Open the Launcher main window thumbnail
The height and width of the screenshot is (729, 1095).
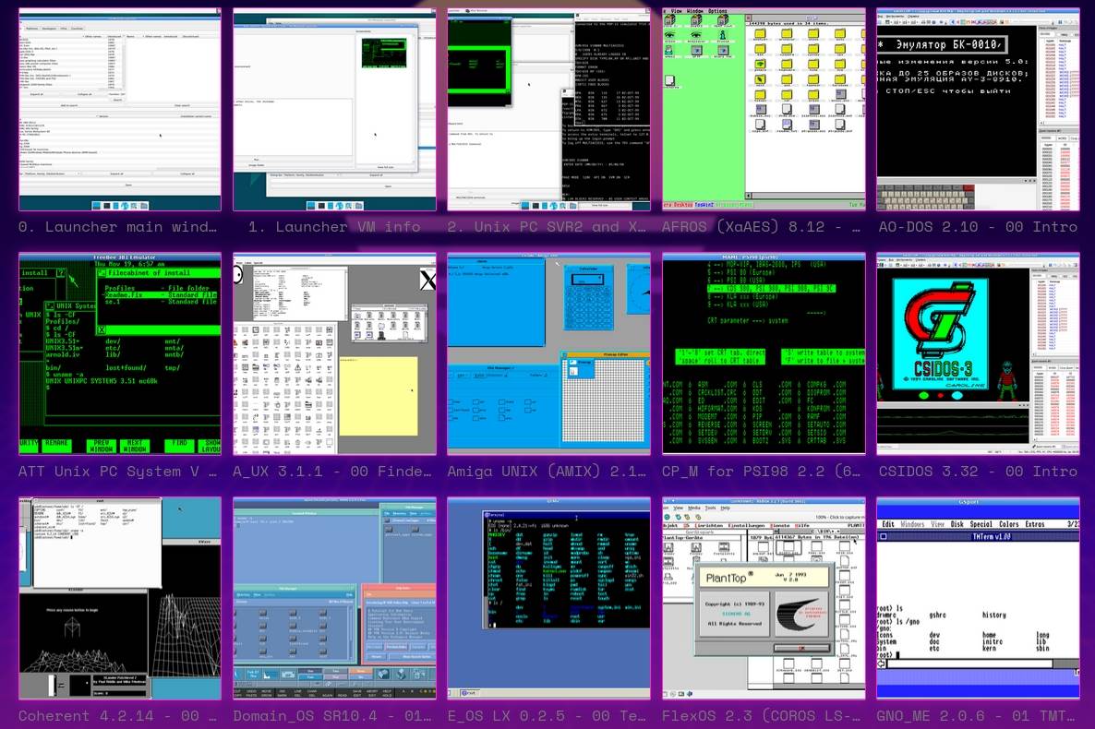119,110
